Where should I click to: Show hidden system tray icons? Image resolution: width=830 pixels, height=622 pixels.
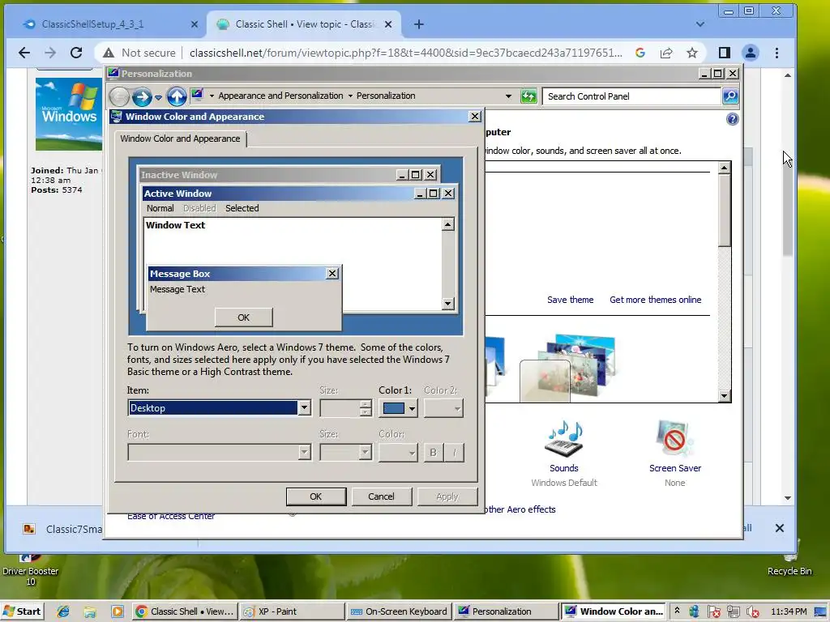pyautogui.click(x=677, y=611)
